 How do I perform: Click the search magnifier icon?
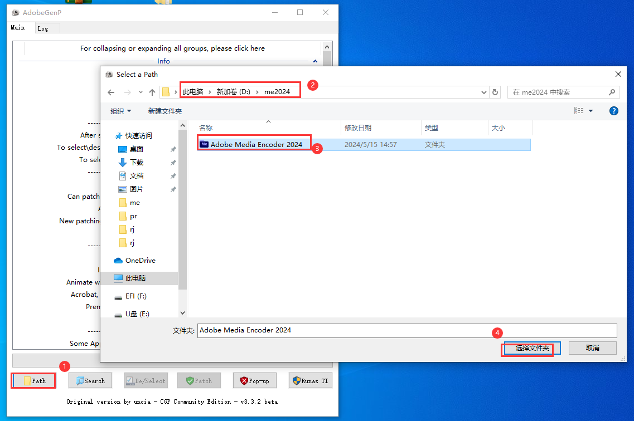pos(612,92)
